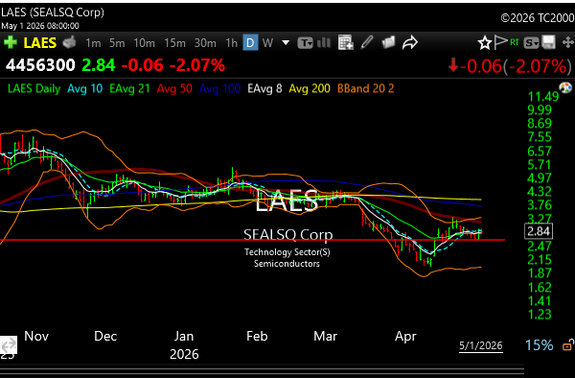Viewport: 575px width, 378px height.
Task: Switch to the 1m time frame
Action: pyautogui.click(x=93, y=43)
